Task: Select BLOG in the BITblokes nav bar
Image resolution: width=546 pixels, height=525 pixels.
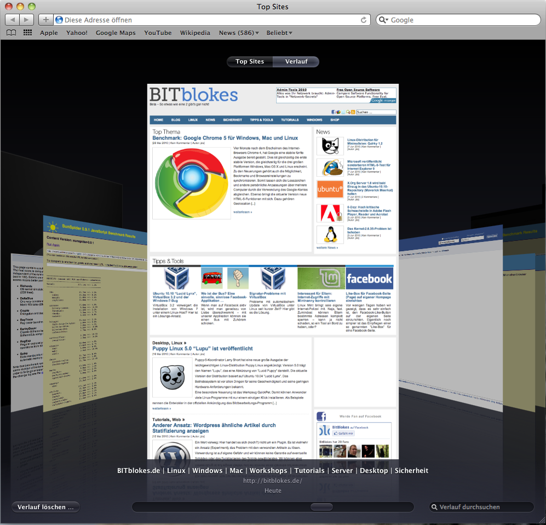Action: point(175,120)
